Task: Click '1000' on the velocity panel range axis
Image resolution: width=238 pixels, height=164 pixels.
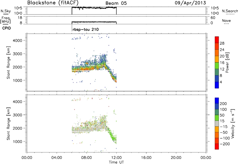Action: 18,142
